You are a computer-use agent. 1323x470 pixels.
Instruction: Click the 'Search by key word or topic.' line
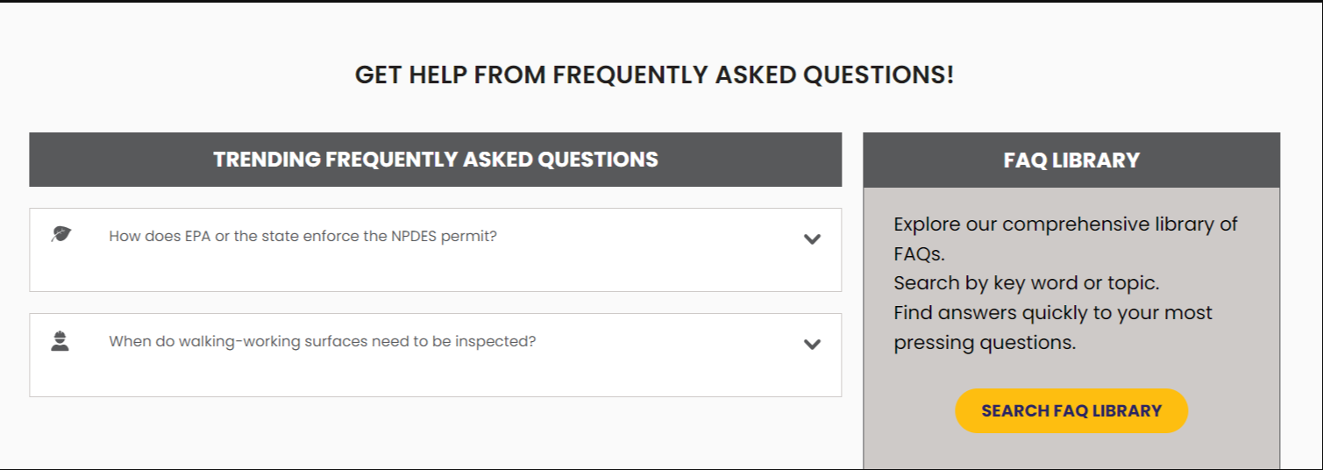(x=1026, y=283)
